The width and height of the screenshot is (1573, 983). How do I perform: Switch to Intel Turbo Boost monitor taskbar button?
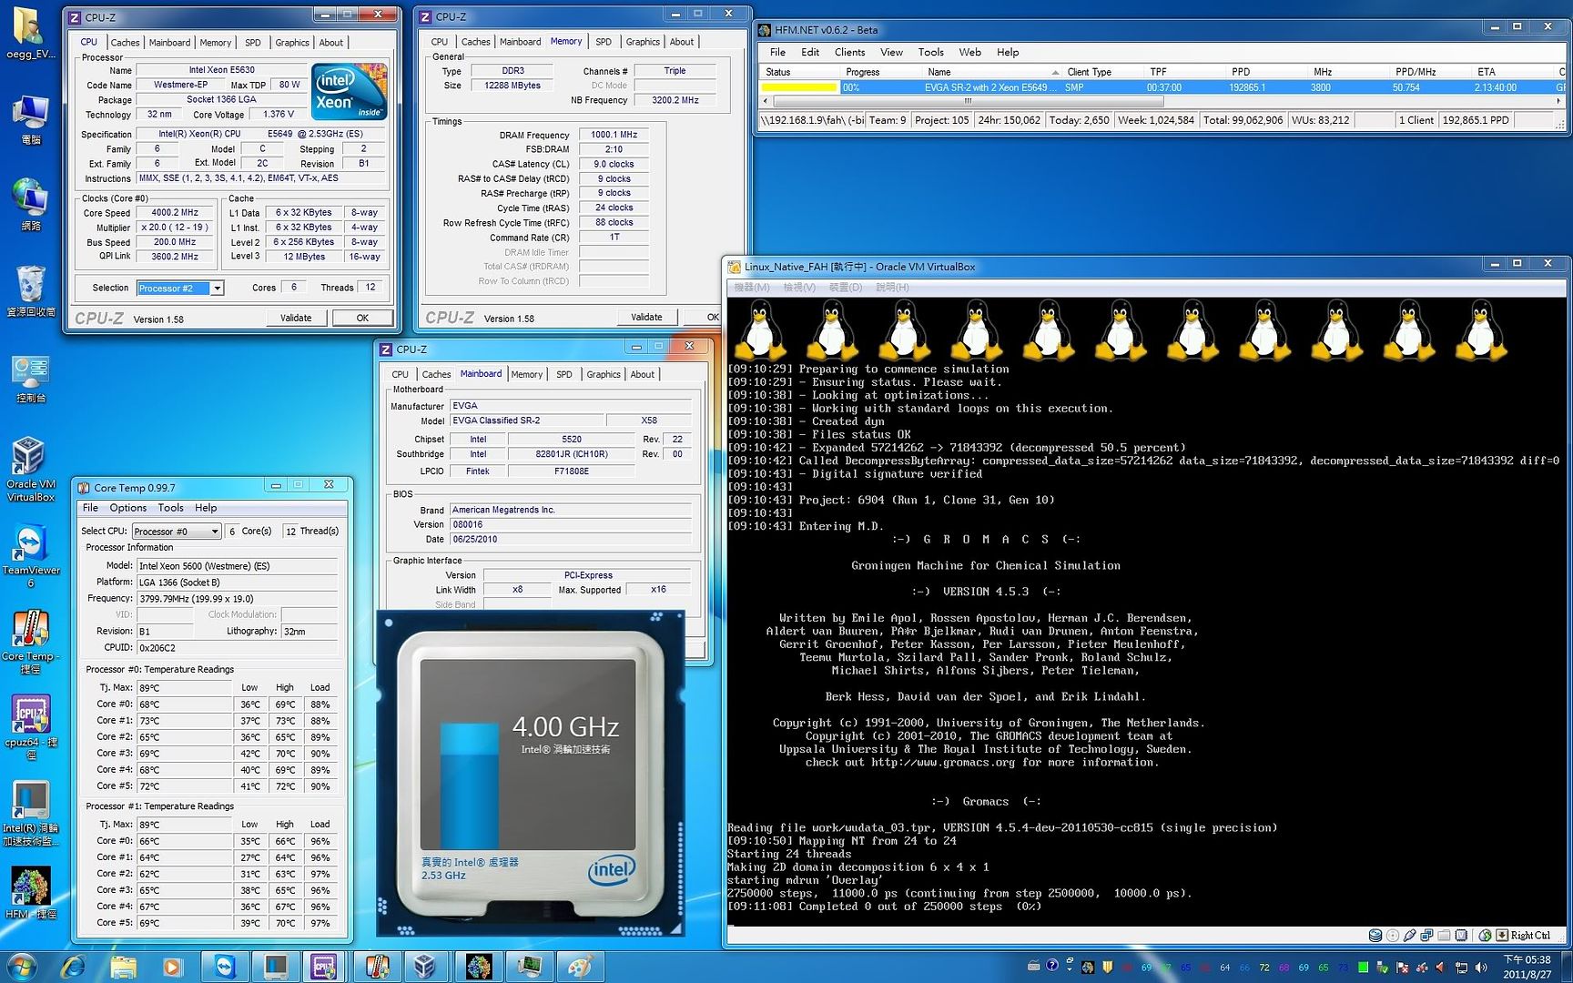pos(275,966)
